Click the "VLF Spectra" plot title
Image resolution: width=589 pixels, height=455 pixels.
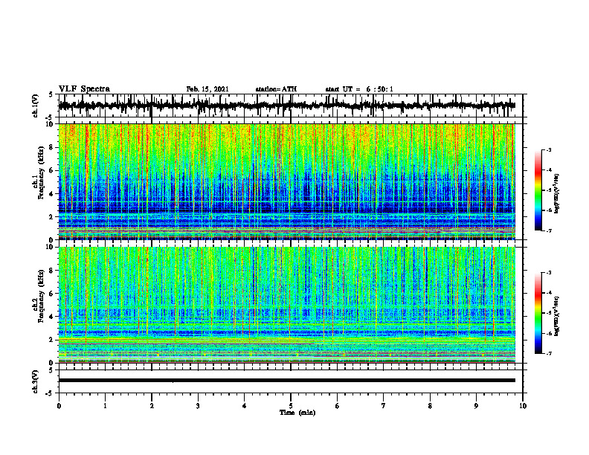click(x=84, y=89)
